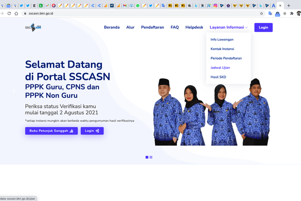The height and width of the screenshot is (201, 301).
Task: Click previous slide arrow on carousel
Action: (x=14, y=91)
